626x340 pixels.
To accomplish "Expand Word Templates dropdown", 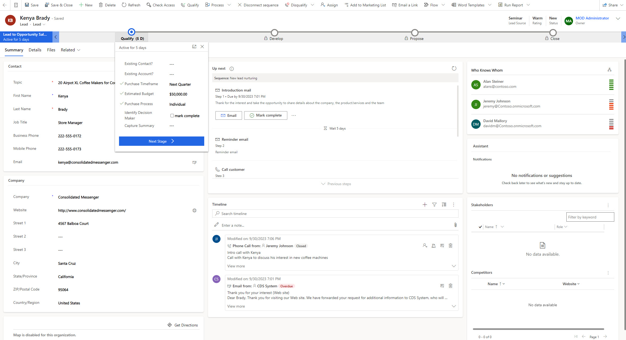I will pyautogui.click(x=489, y=5).
